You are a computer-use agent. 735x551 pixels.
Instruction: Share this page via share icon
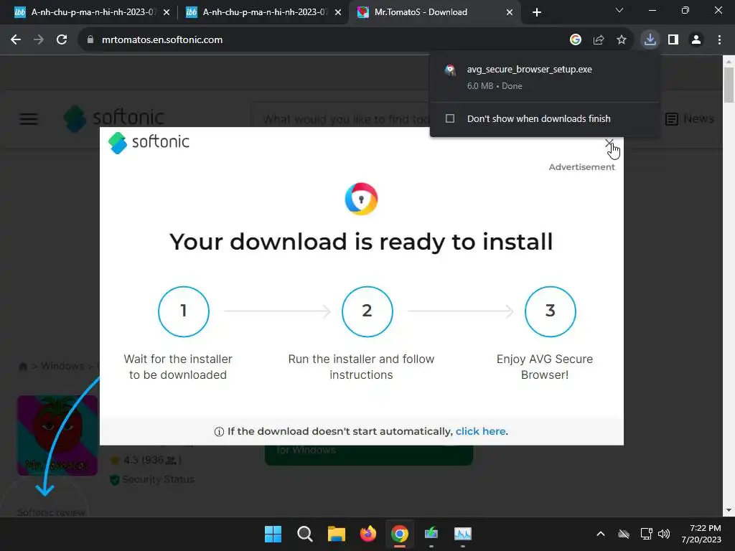pyautogui.click(x=599, y=40)
